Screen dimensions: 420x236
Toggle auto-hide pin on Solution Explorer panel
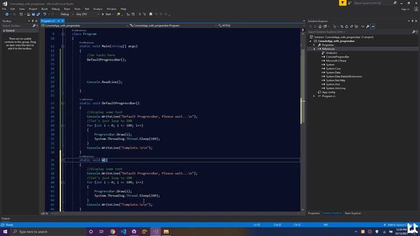pyautogui.click(x=413, y=21)
